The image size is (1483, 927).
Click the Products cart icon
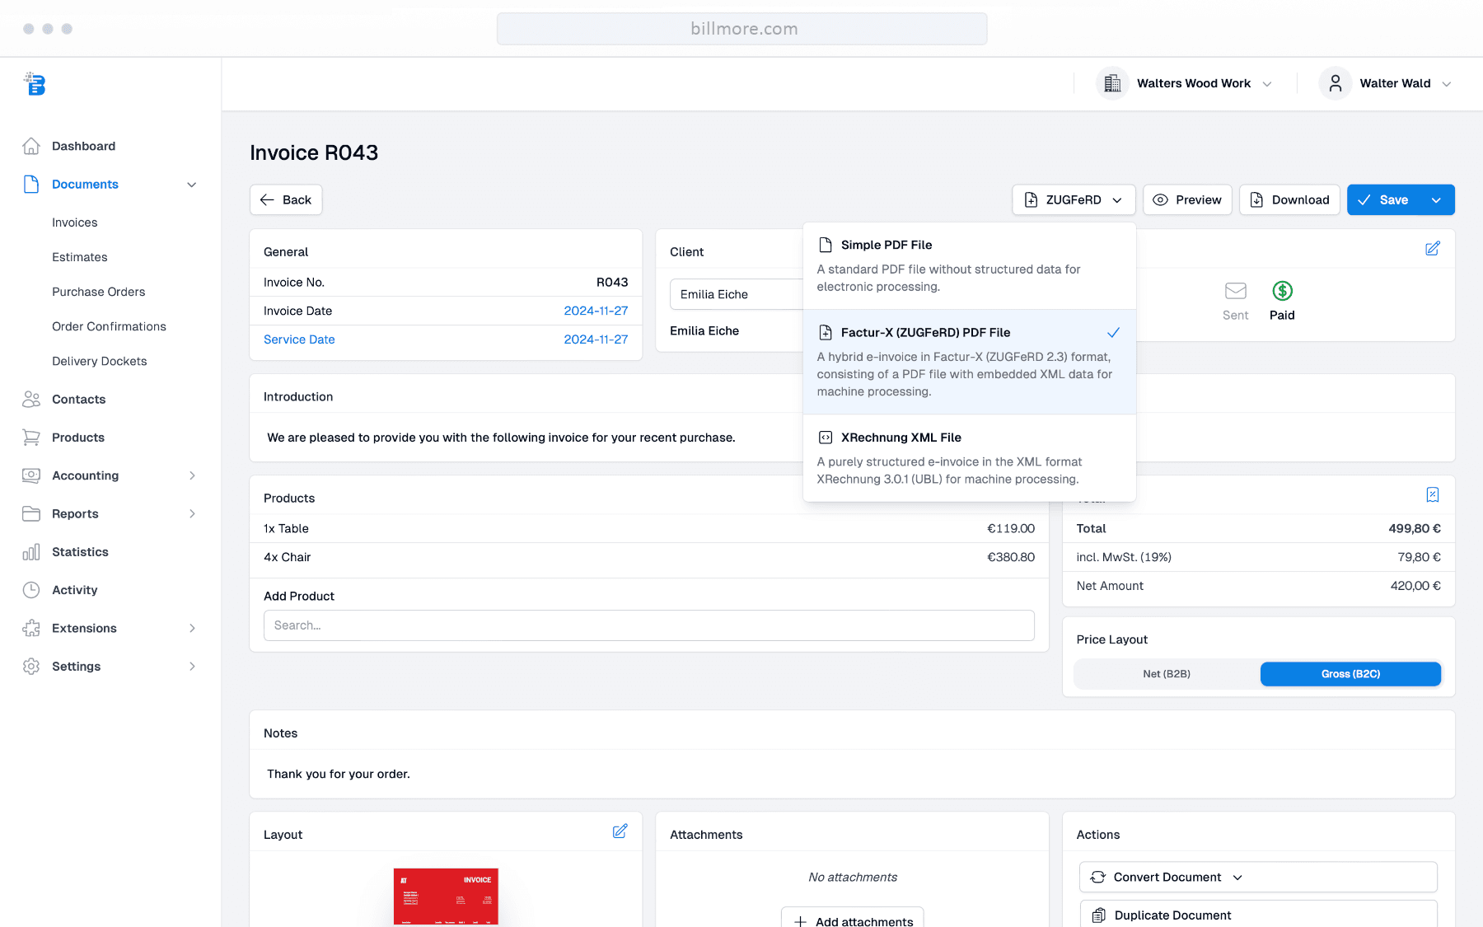pos(31,438)
